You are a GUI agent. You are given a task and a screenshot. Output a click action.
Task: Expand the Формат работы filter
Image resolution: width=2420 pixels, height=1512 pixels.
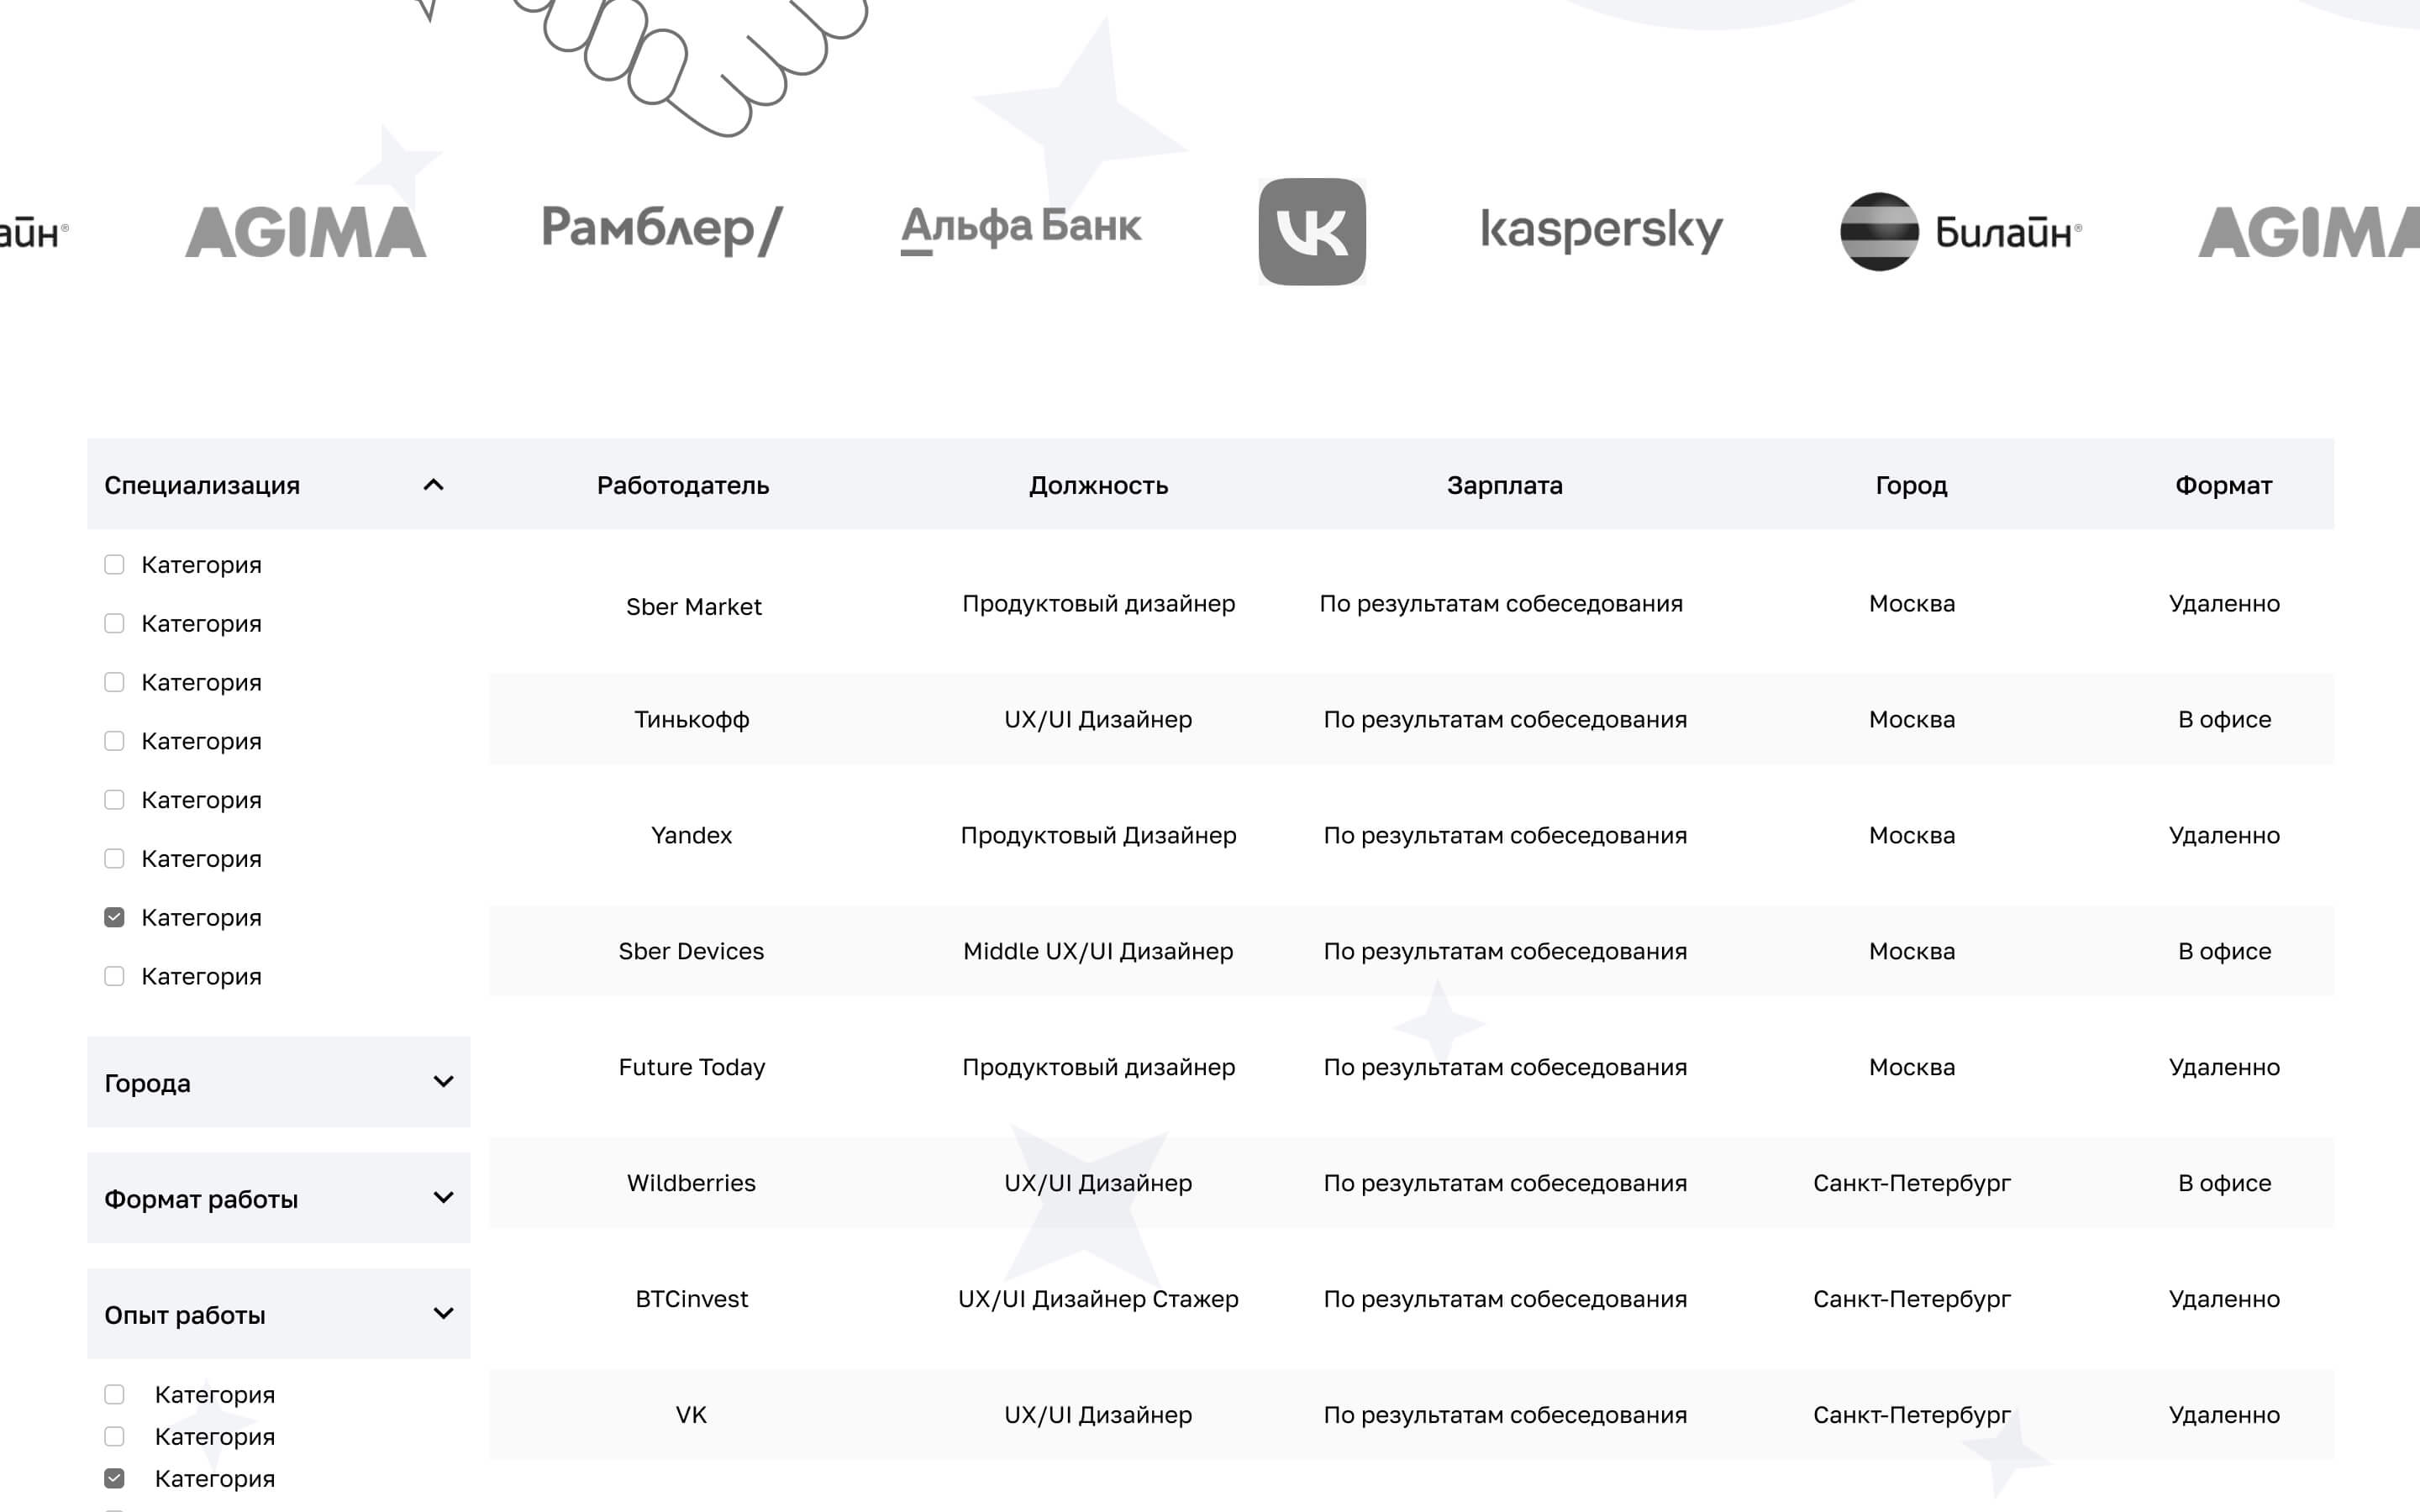[443, 1198]
